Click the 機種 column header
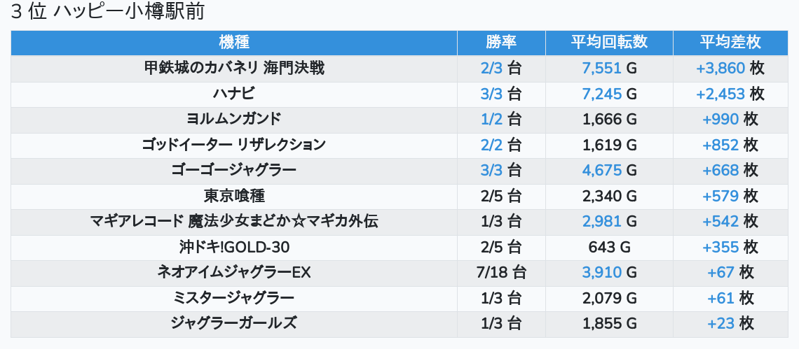The height and width of the screenshot is (349, 799). pyautogui.click(x=233, y=42)
